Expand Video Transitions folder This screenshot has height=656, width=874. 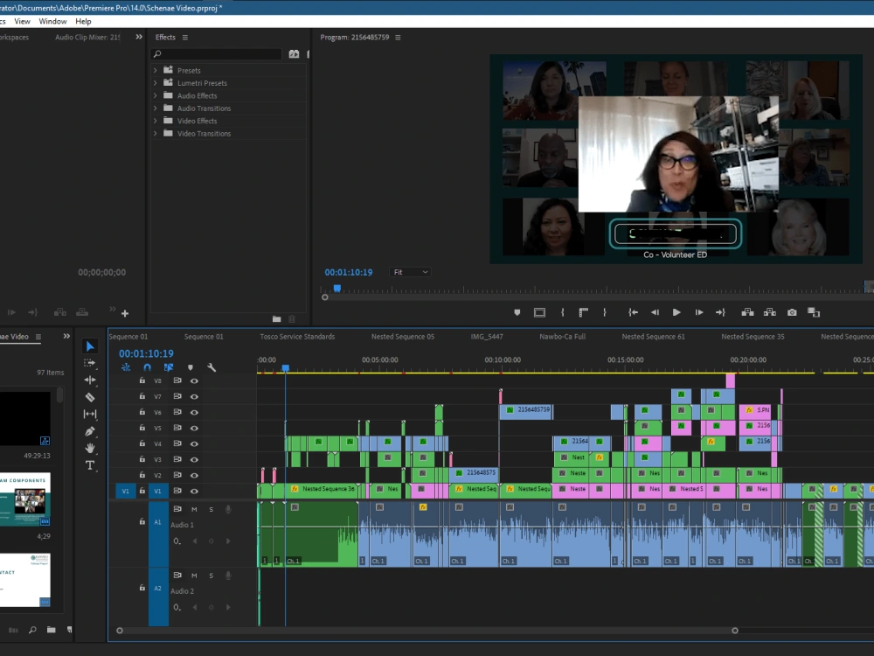(156, 133)
